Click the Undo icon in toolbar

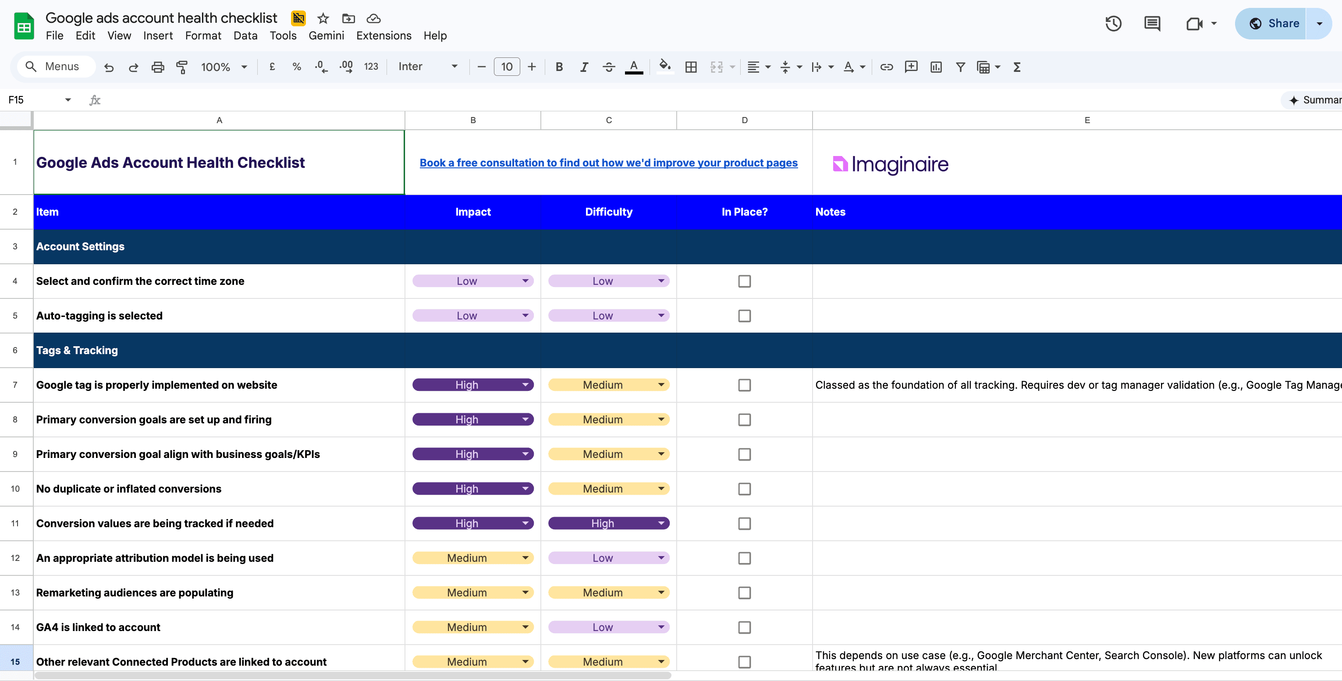click(108, 67)
